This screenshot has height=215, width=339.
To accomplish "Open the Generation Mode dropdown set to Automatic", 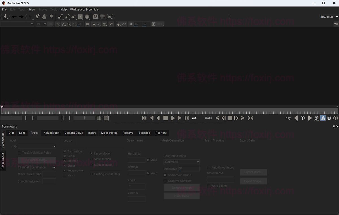I will 181,162.
